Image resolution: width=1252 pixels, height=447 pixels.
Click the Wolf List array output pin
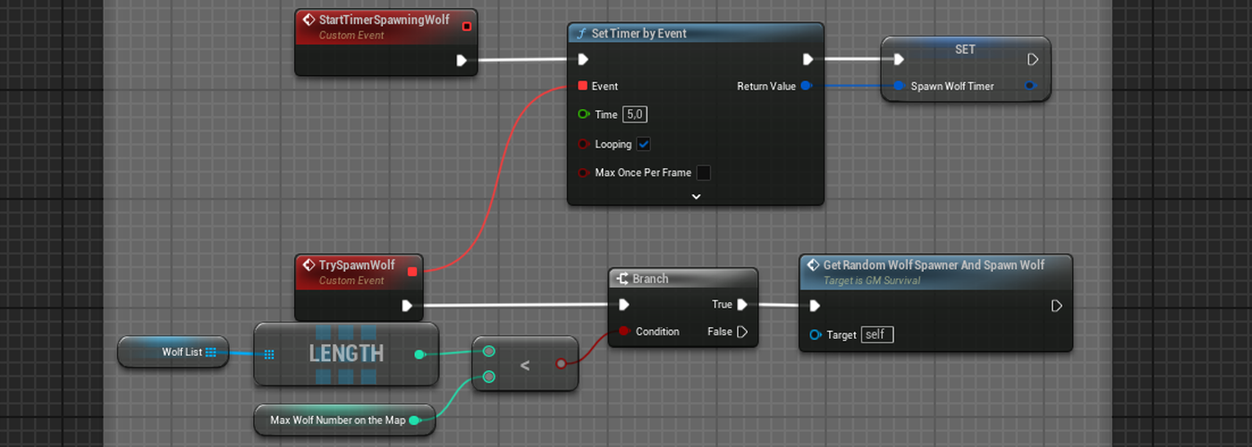coord(211,352)
